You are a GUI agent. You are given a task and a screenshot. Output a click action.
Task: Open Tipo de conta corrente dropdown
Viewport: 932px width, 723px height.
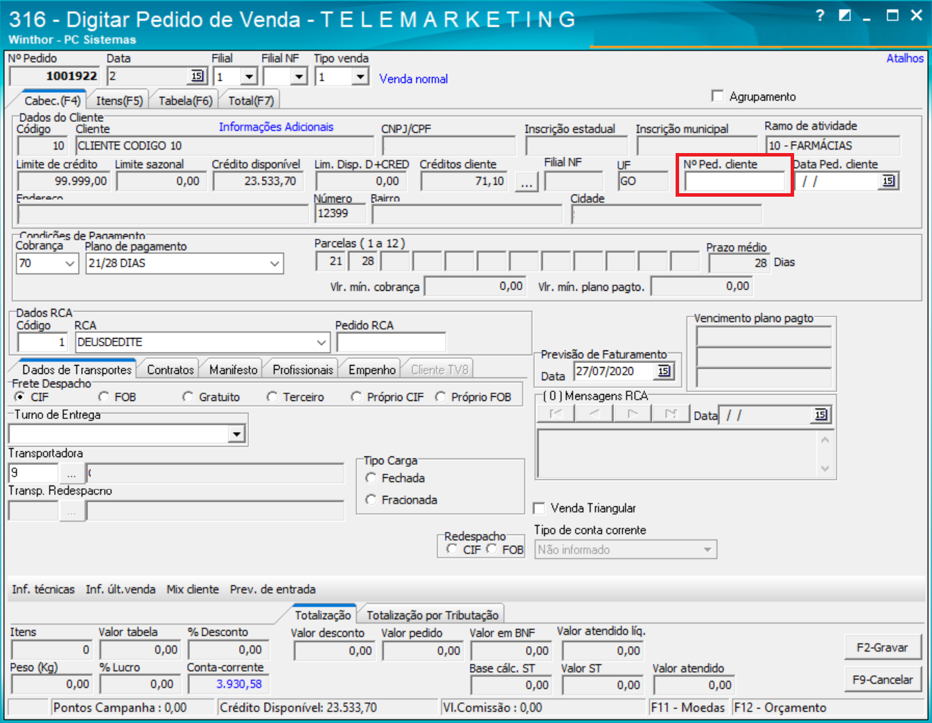tap(707, 550)
